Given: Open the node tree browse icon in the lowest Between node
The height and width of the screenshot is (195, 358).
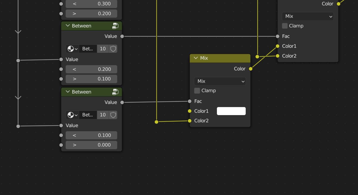Looking at the screenshot, I should pos(72,115).
